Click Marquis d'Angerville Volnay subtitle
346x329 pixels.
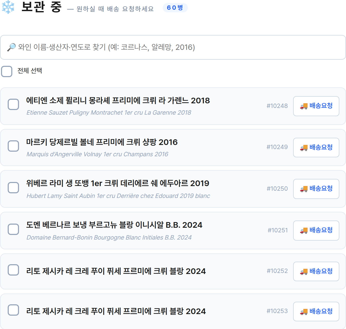(x=97, y=154)
